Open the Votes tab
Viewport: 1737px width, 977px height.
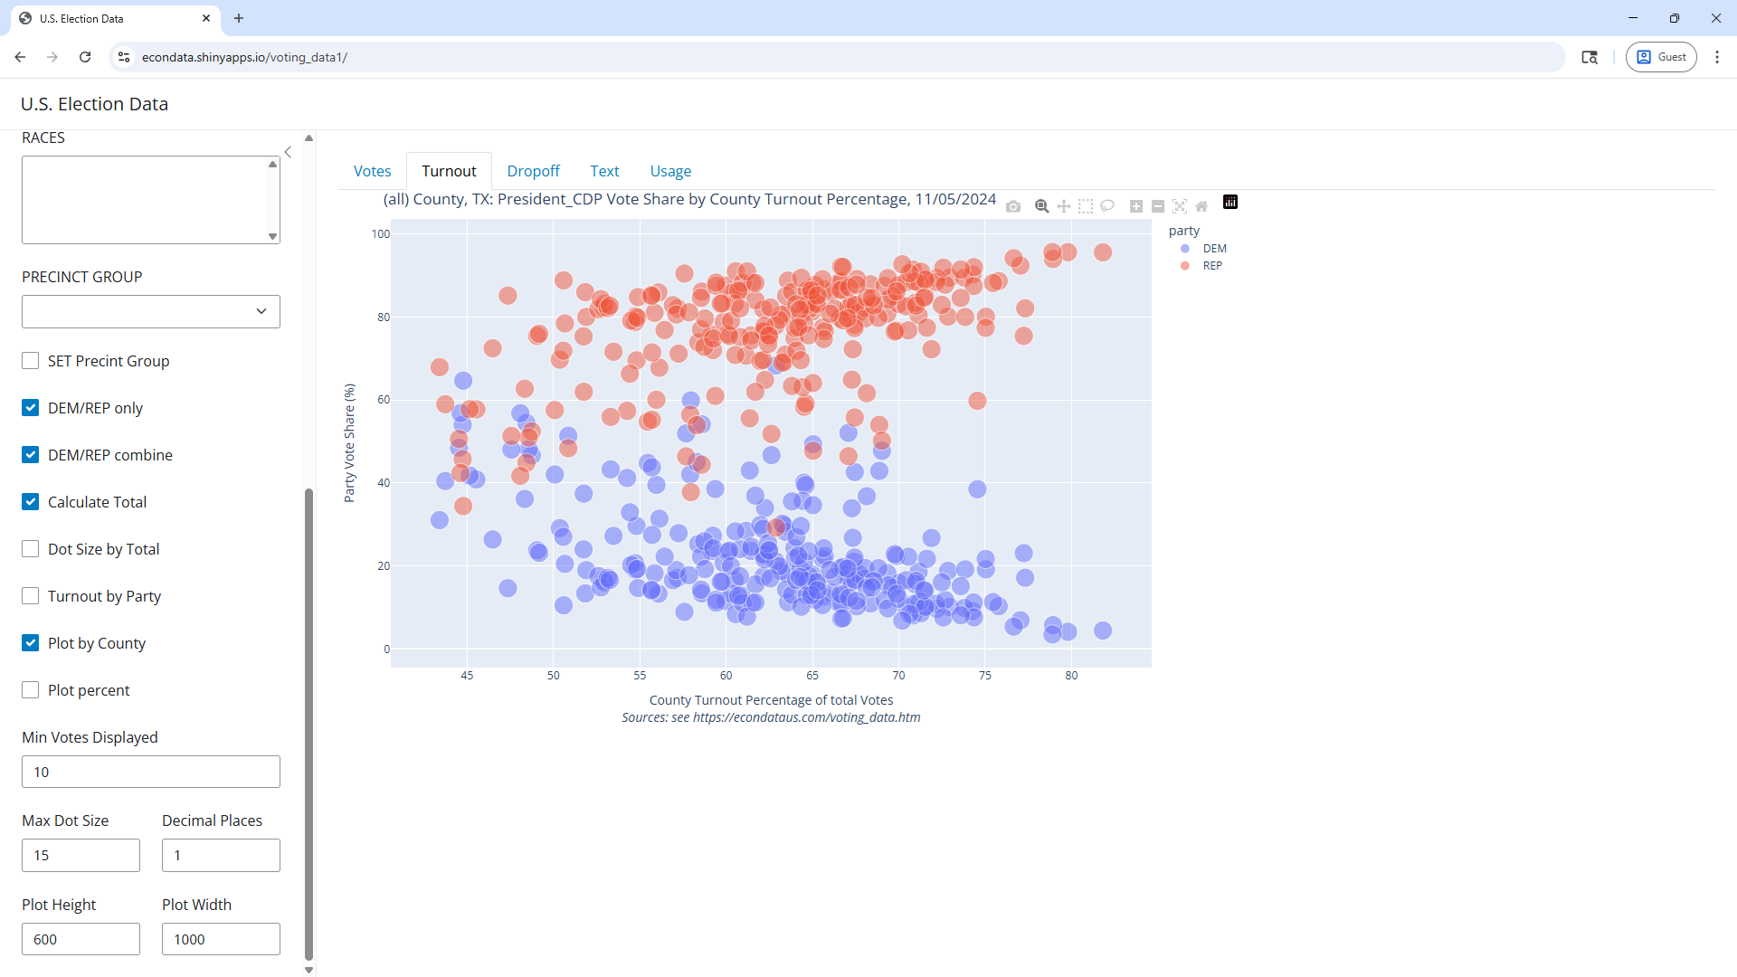click(x=372, y=171)
